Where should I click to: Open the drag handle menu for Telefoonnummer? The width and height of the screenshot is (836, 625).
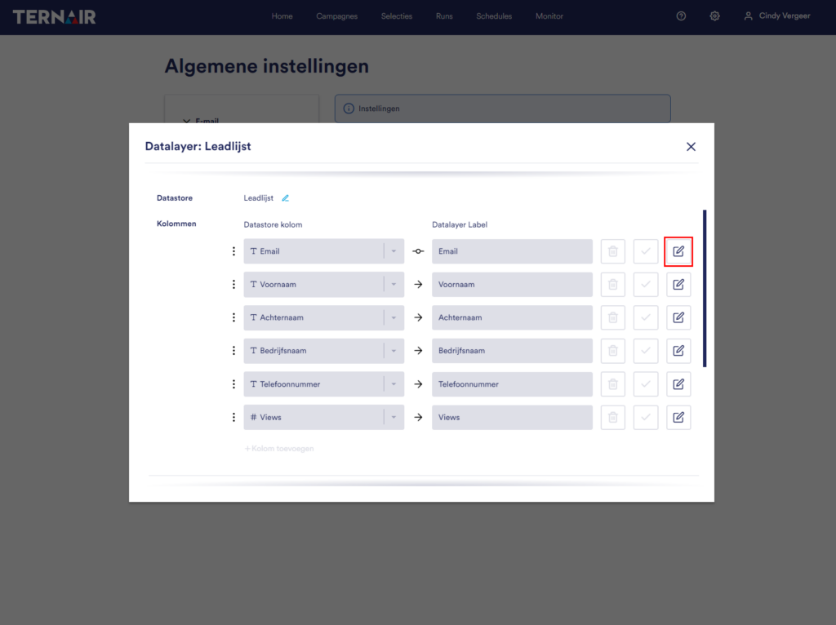[233, 384]
